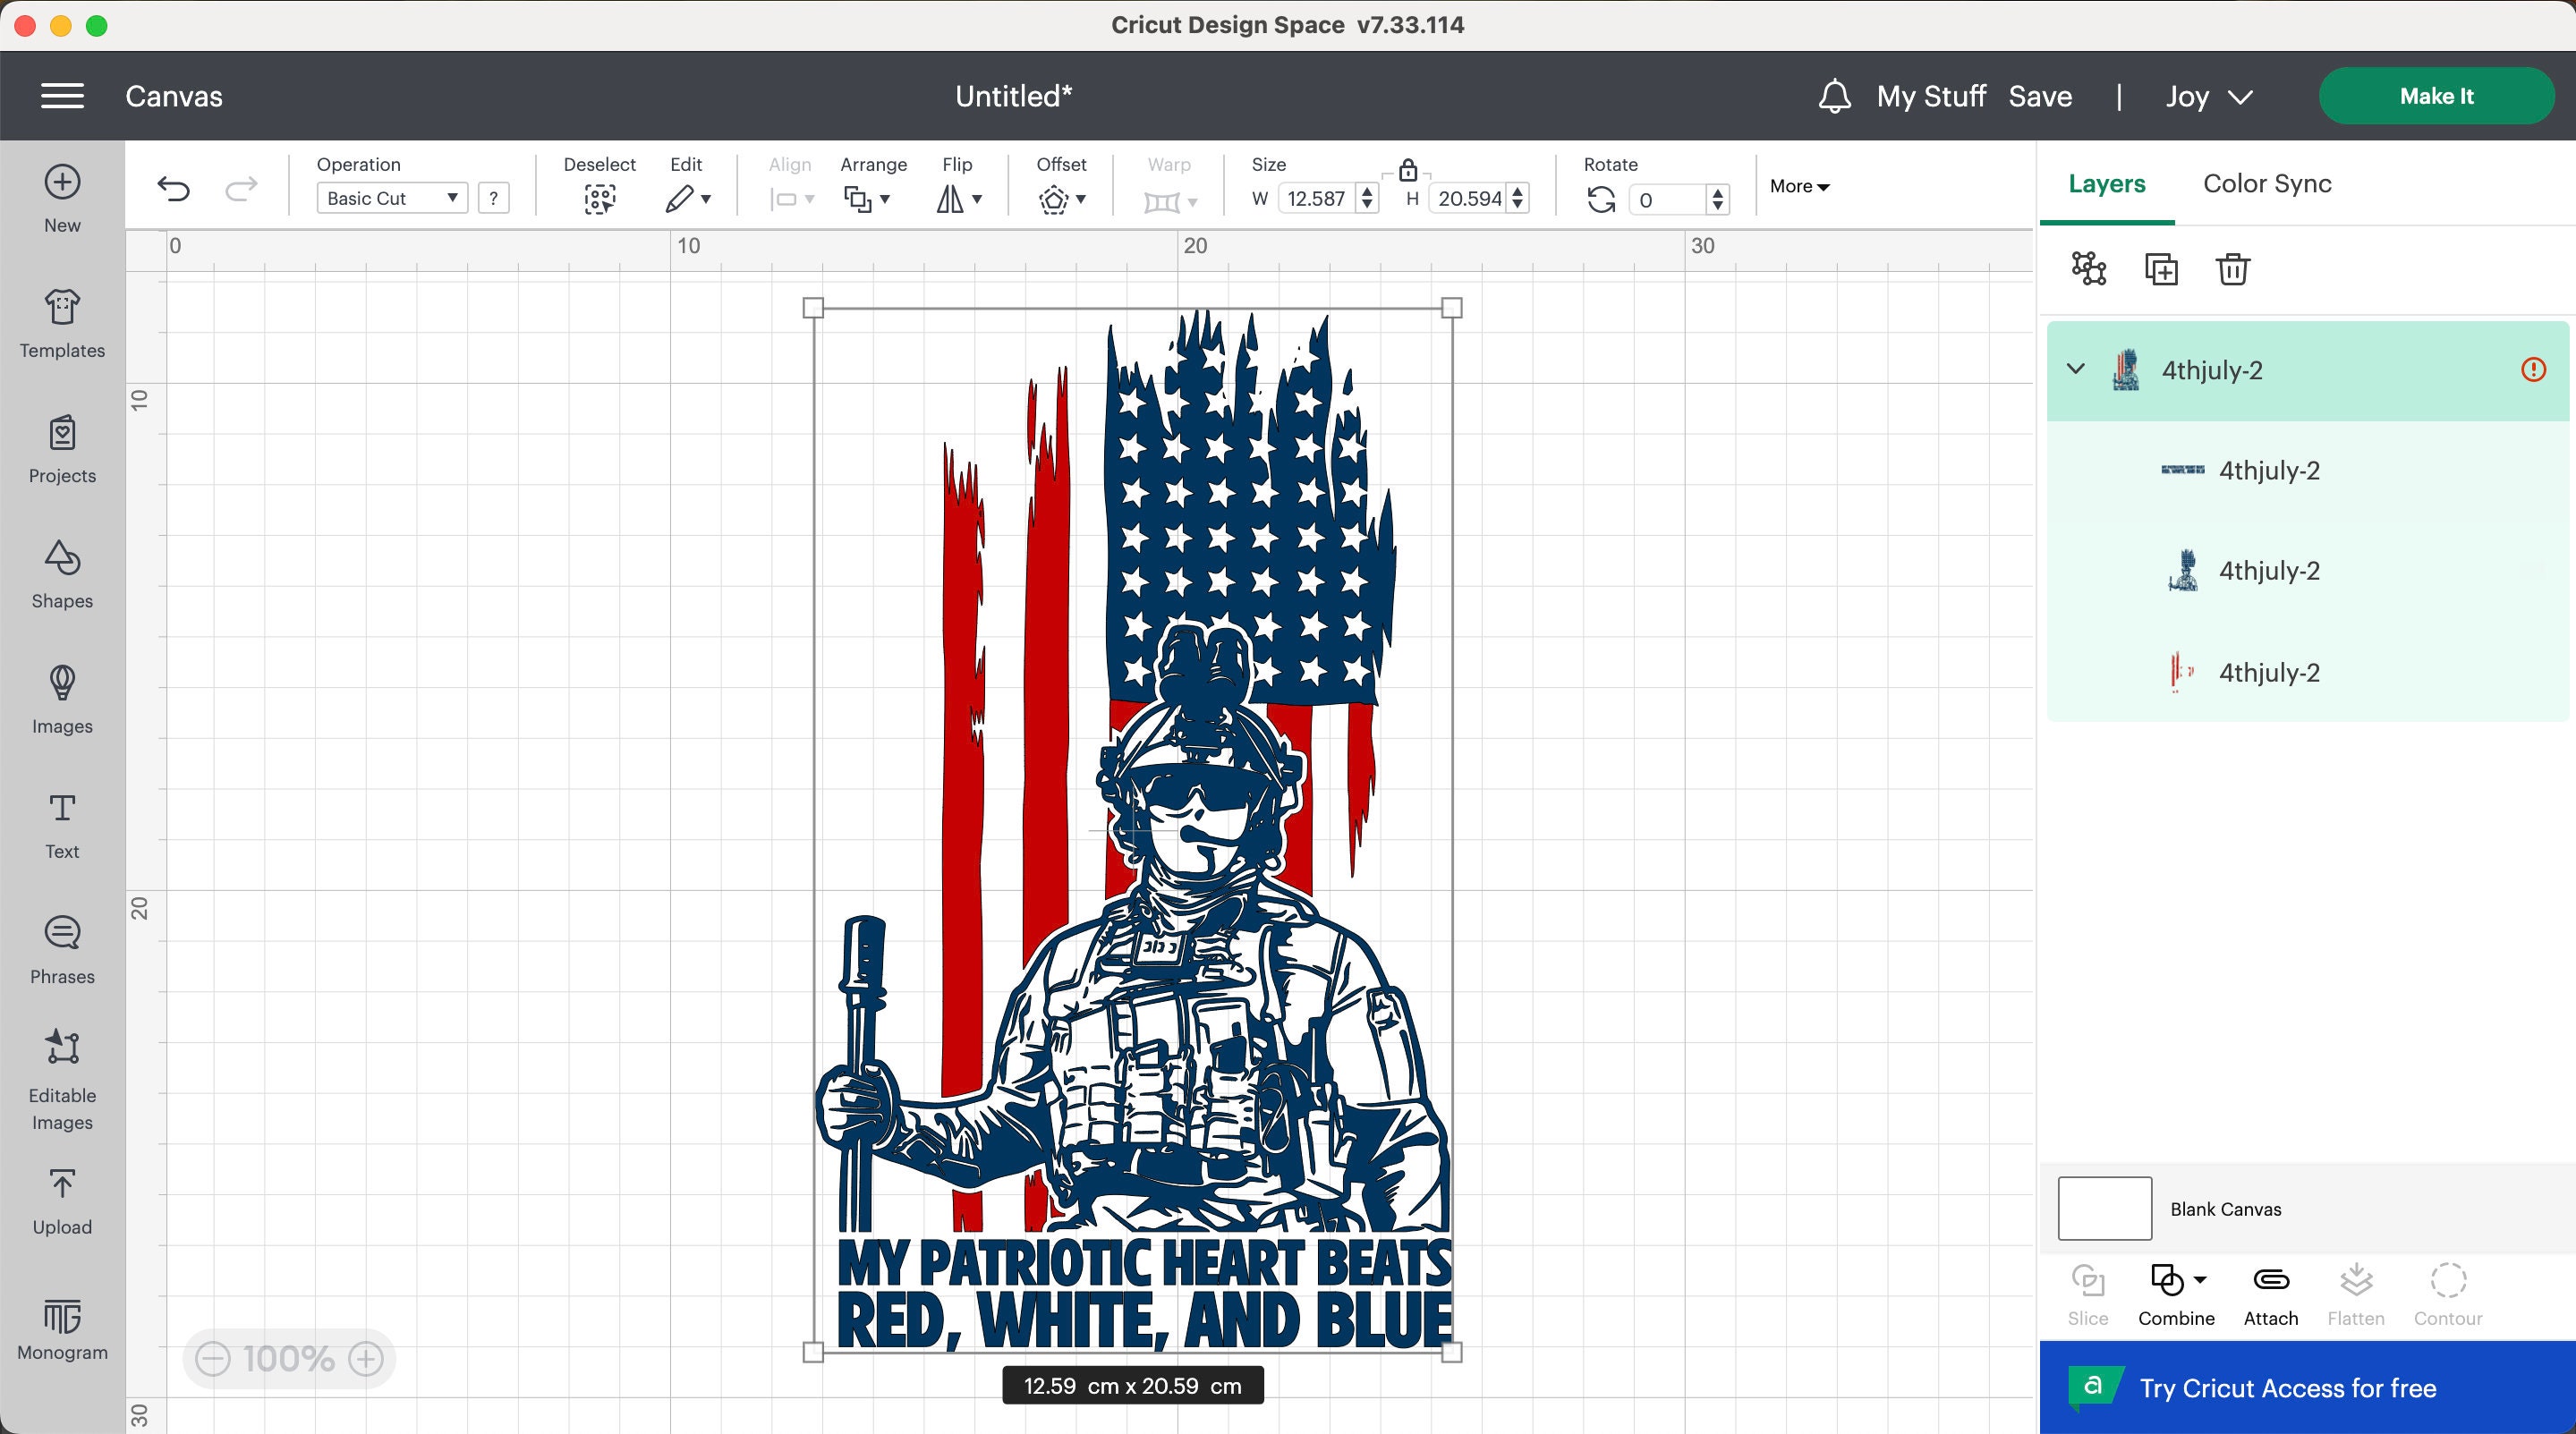
Task: Switch to the Color Sync tab
Action: point(2266,184)
